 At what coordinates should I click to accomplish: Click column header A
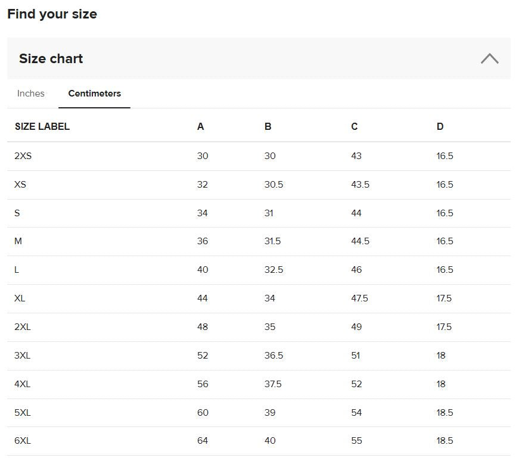tap(200, 126)
